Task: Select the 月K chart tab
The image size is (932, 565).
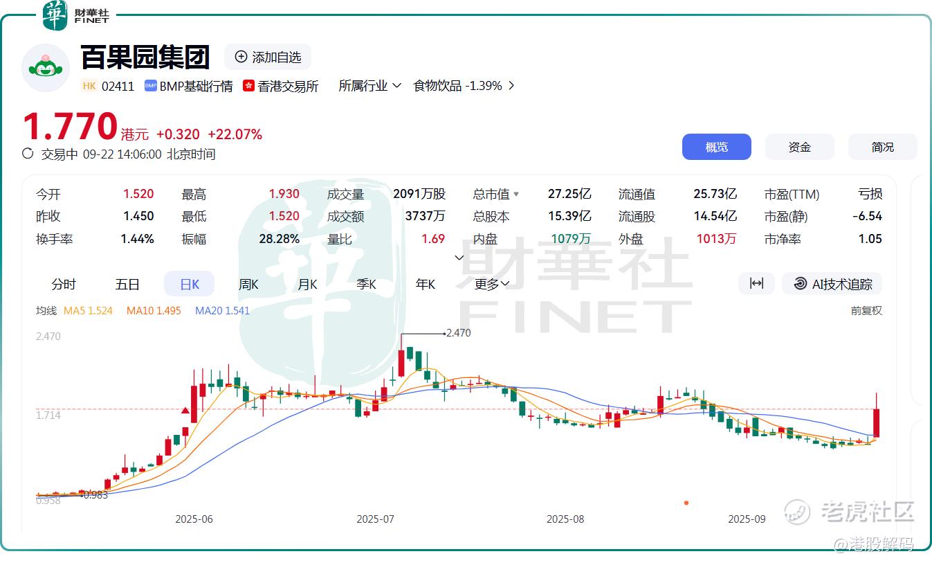Action: 307,284
